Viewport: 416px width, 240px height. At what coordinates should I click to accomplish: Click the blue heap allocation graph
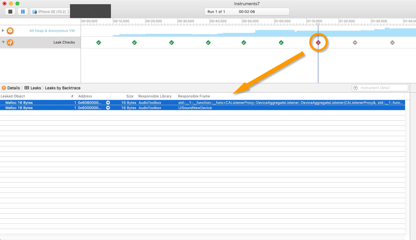pos(264,33)
